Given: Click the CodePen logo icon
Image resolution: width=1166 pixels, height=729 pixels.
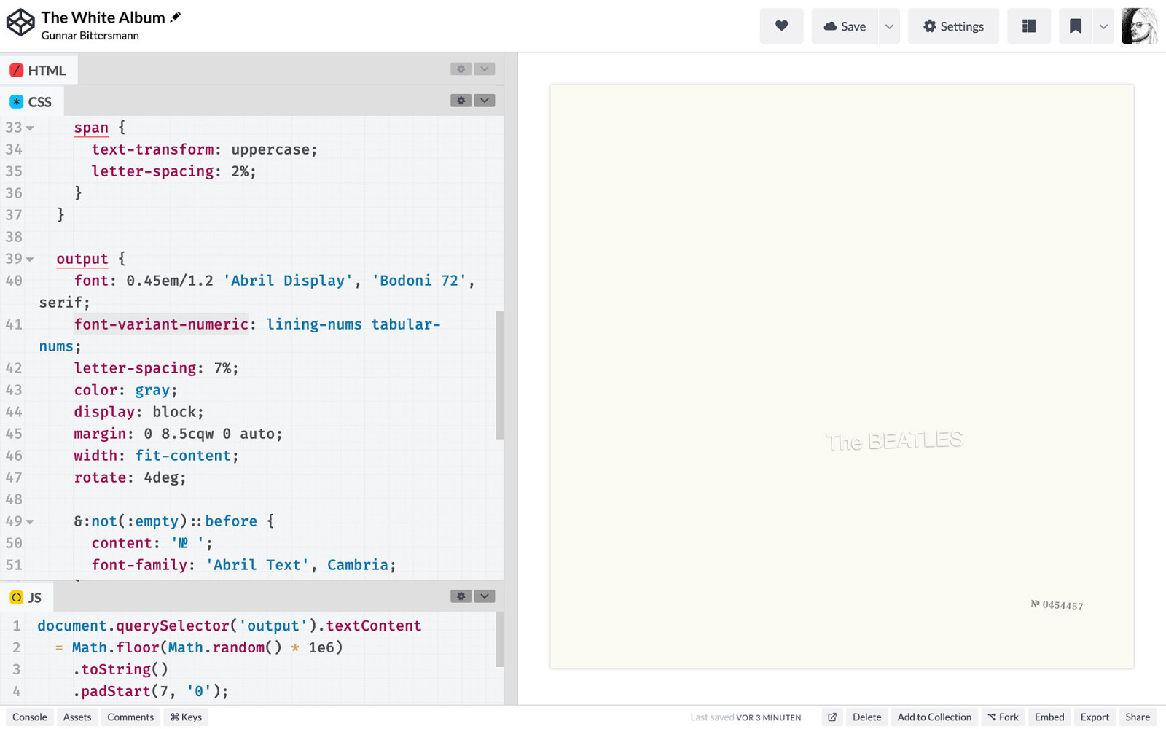Looking at the screenshot, I should click(20, 23).
